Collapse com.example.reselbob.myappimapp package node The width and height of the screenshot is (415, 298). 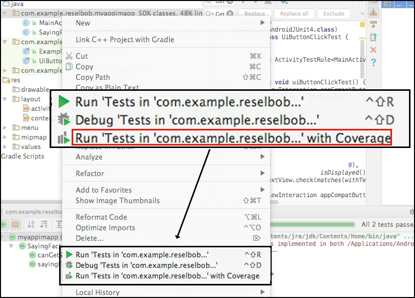(5, 13)
